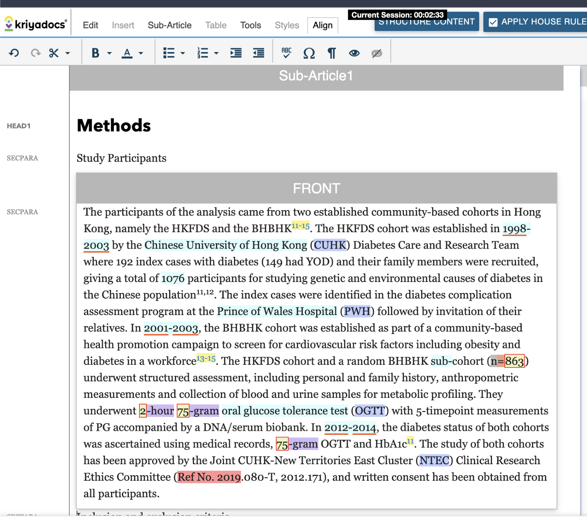Open numbered list style dropdown
The width and height of the screenshot is (587, 517).
(216, 53)
